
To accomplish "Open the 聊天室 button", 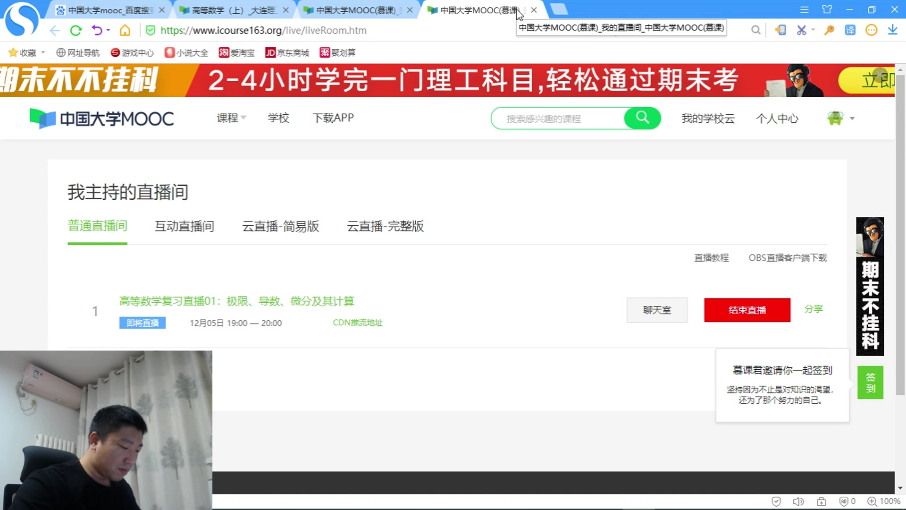I will tap(657, 310).
